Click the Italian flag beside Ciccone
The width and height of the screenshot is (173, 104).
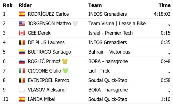click(x=22, y=71)
